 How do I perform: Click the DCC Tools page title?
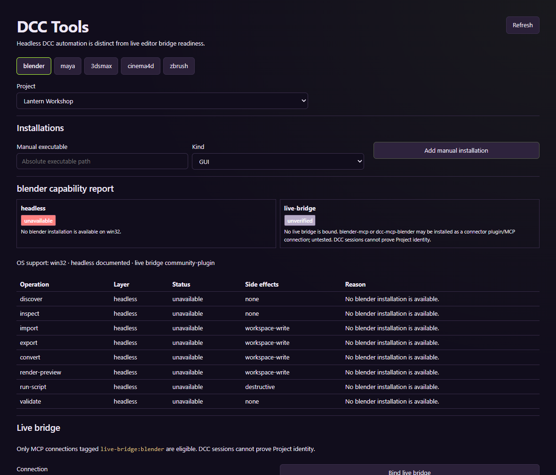[53, 27]
